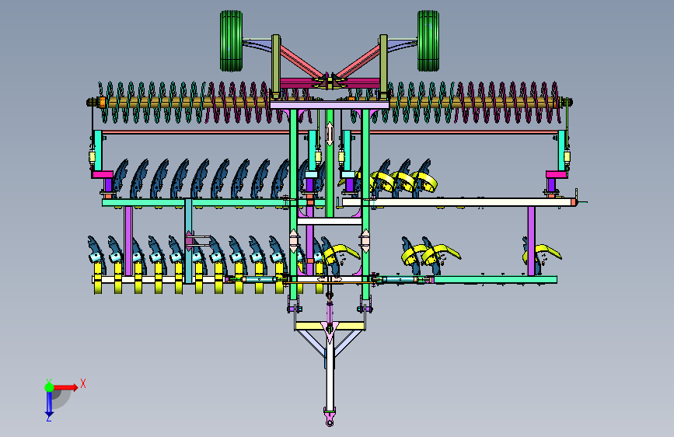674x437 pixels.
Task: Pick the white double-arrow cylinder on center beam
Action: 330,134
